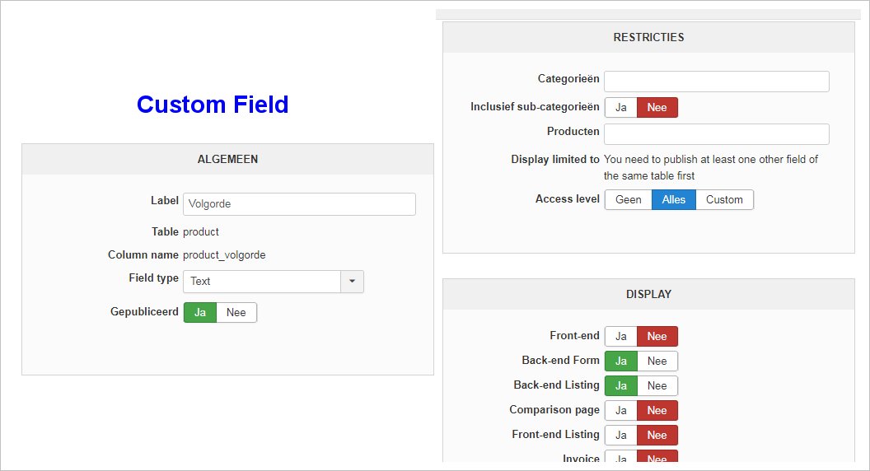The width and height of the screenshot is (870, 471).
Task: Enable Front-end display with Ja
Action: click(x=621, y=337)
